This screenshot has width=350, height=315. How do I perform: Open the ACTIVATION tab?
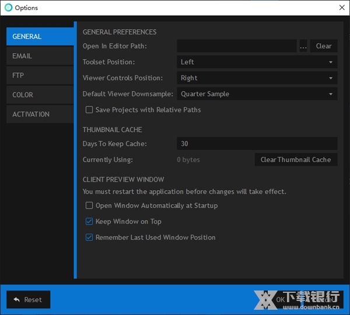click(x=40, y=114)
